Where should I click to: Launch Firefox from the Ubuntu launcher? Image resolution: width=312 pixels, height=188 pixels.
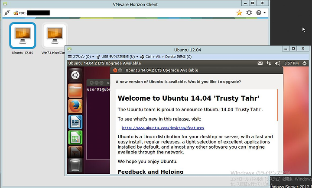click(75, 106)
